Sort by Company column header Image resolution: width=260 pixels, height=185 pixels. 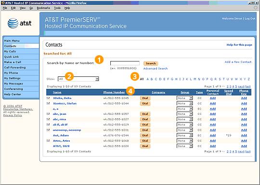click(158, 92)
